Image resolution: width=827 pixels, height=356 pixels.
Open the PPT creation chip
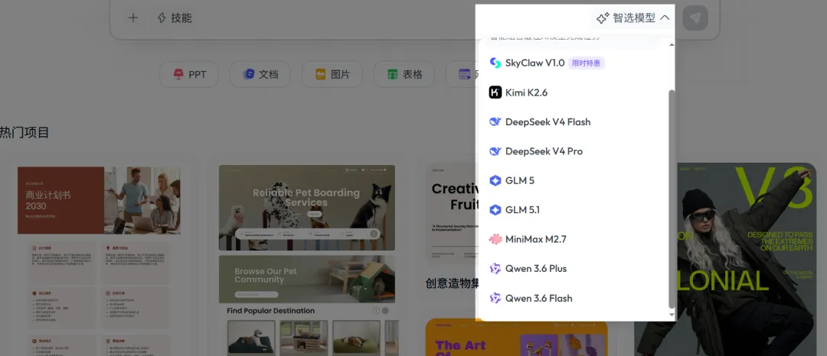191,74
